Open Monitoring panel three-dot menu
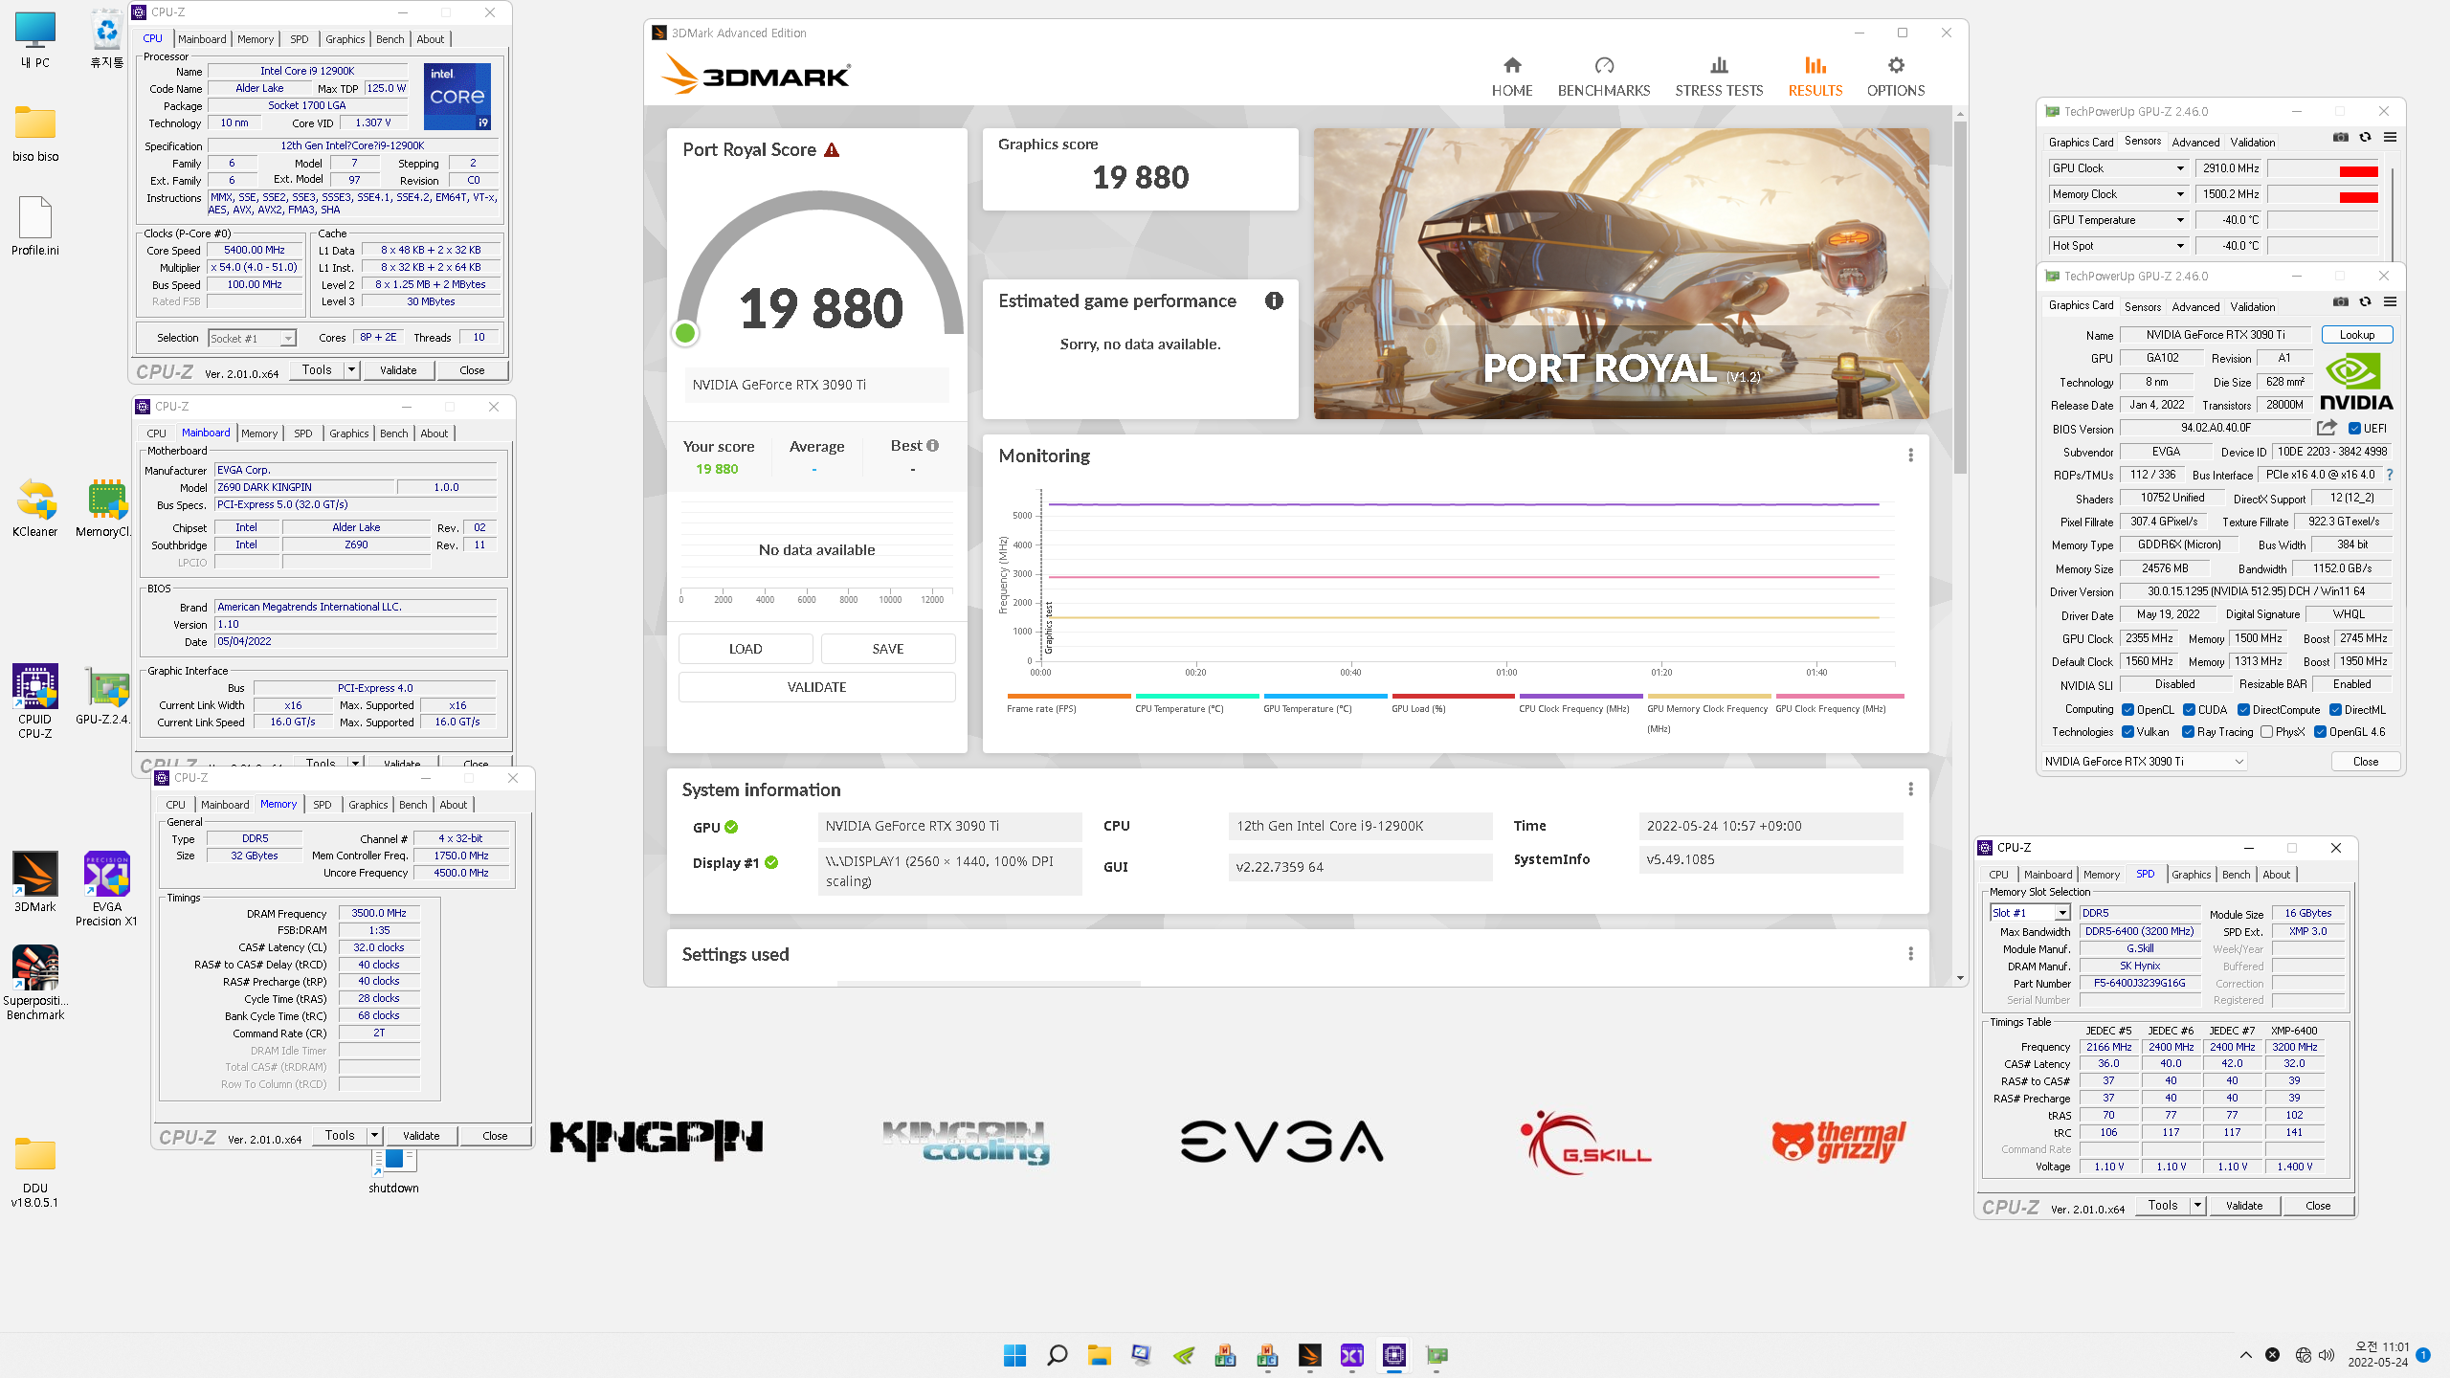2450x1378 pixels. 1911,456
